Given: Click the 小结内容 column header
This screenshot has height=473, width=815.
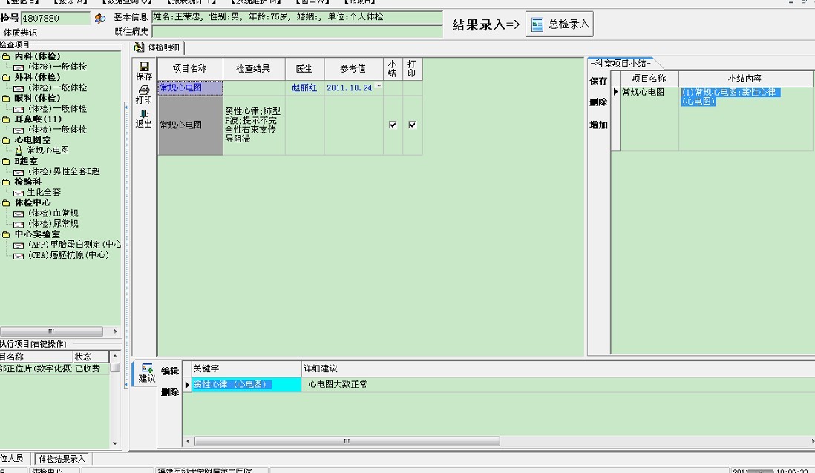Looking at the screenshot, I should (x=745, y=79).
